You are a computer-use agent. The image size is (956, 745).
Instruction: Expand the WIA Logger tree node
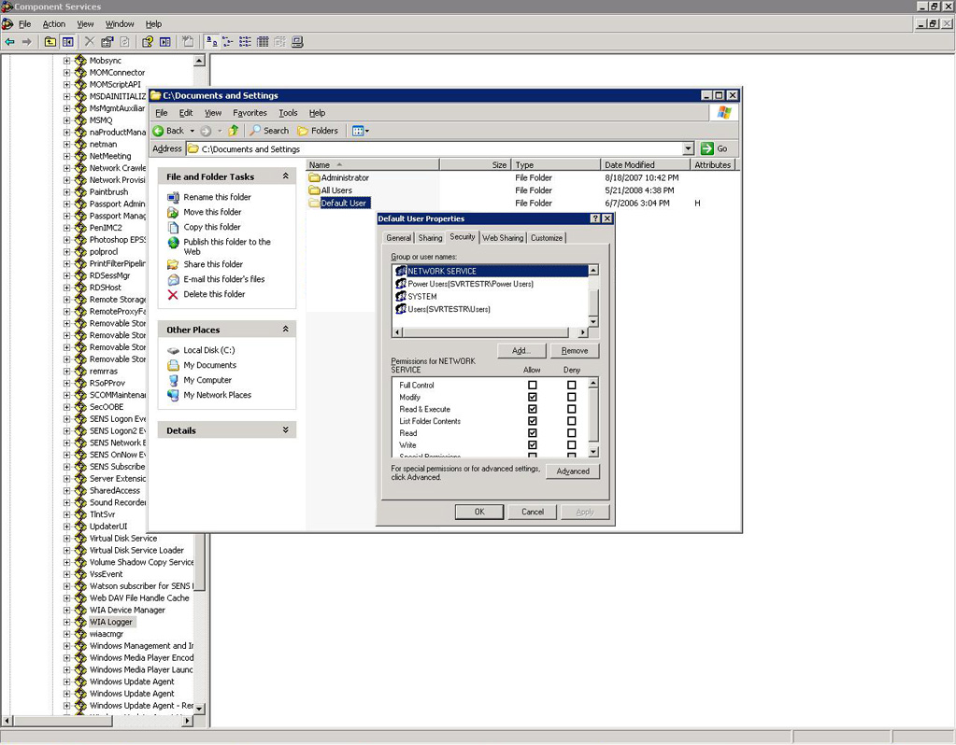coord(67,622)
